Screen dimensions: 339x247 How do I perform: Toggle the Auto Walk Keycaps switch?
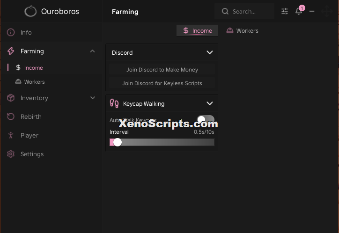(x=206, y=119)
